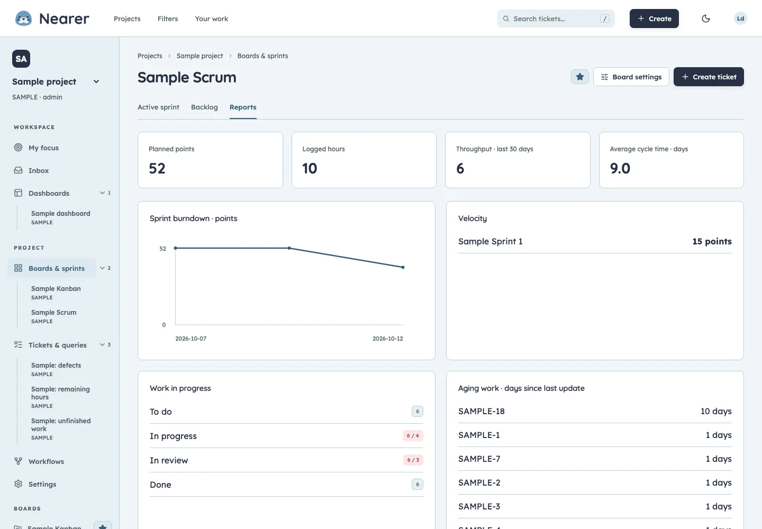Open the Ld user avatar menu

(740, 19)
